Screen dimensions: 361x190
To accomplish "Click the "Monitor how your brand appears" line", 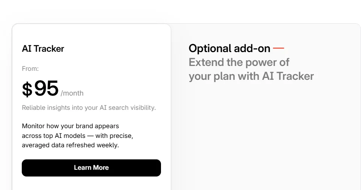I will pos(70,126).
